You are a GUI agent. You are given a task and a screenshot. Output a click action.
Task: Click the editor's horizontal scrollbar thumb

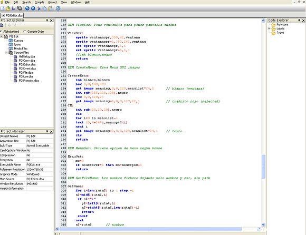click(x=150, y=229)
